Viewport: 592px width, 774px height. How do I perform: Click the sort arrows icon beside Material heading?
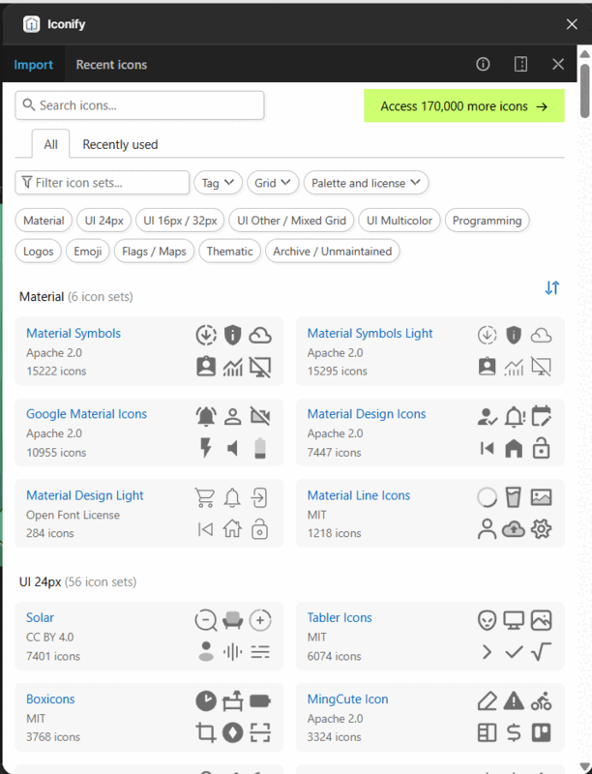(552, 287)
